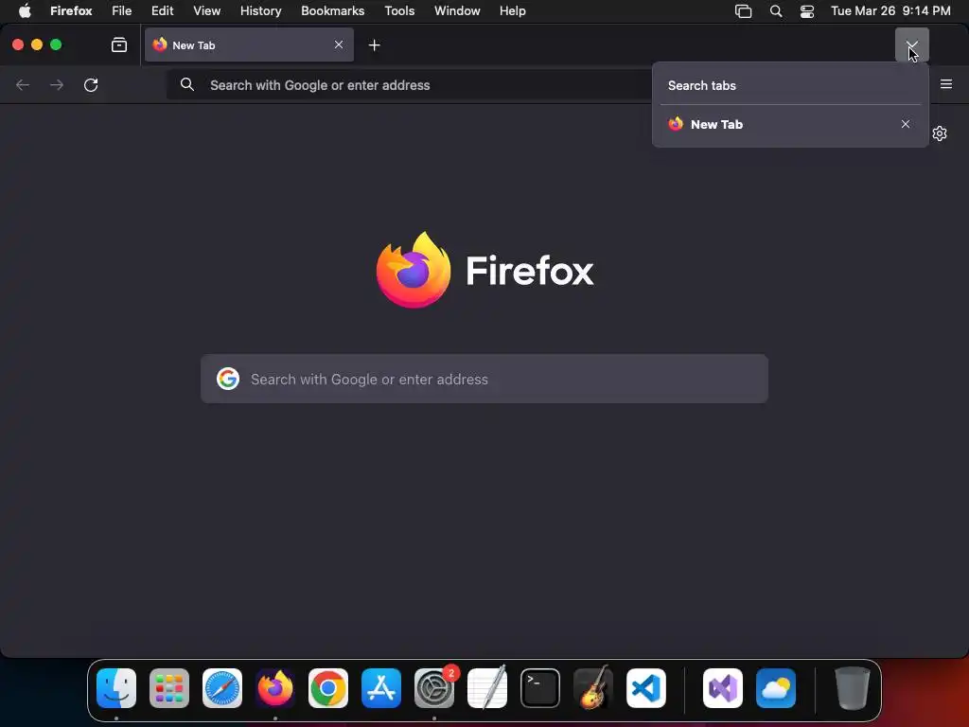The height and width of the screenshot is (727, 969).
Task: Open Control Center in menu bar
Action: pos(806,11)
